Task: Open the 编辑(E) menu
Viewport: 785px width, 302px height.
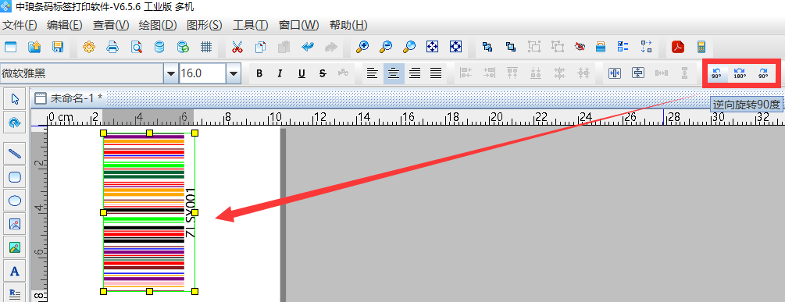Action: click(x=65, y=25)
